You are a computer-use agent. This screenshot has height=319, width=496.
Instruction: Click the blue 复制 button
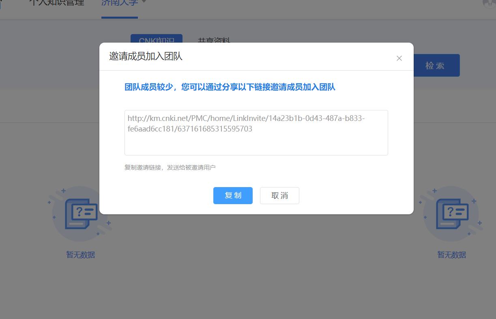pyautogui.click(x=233, y=196)
